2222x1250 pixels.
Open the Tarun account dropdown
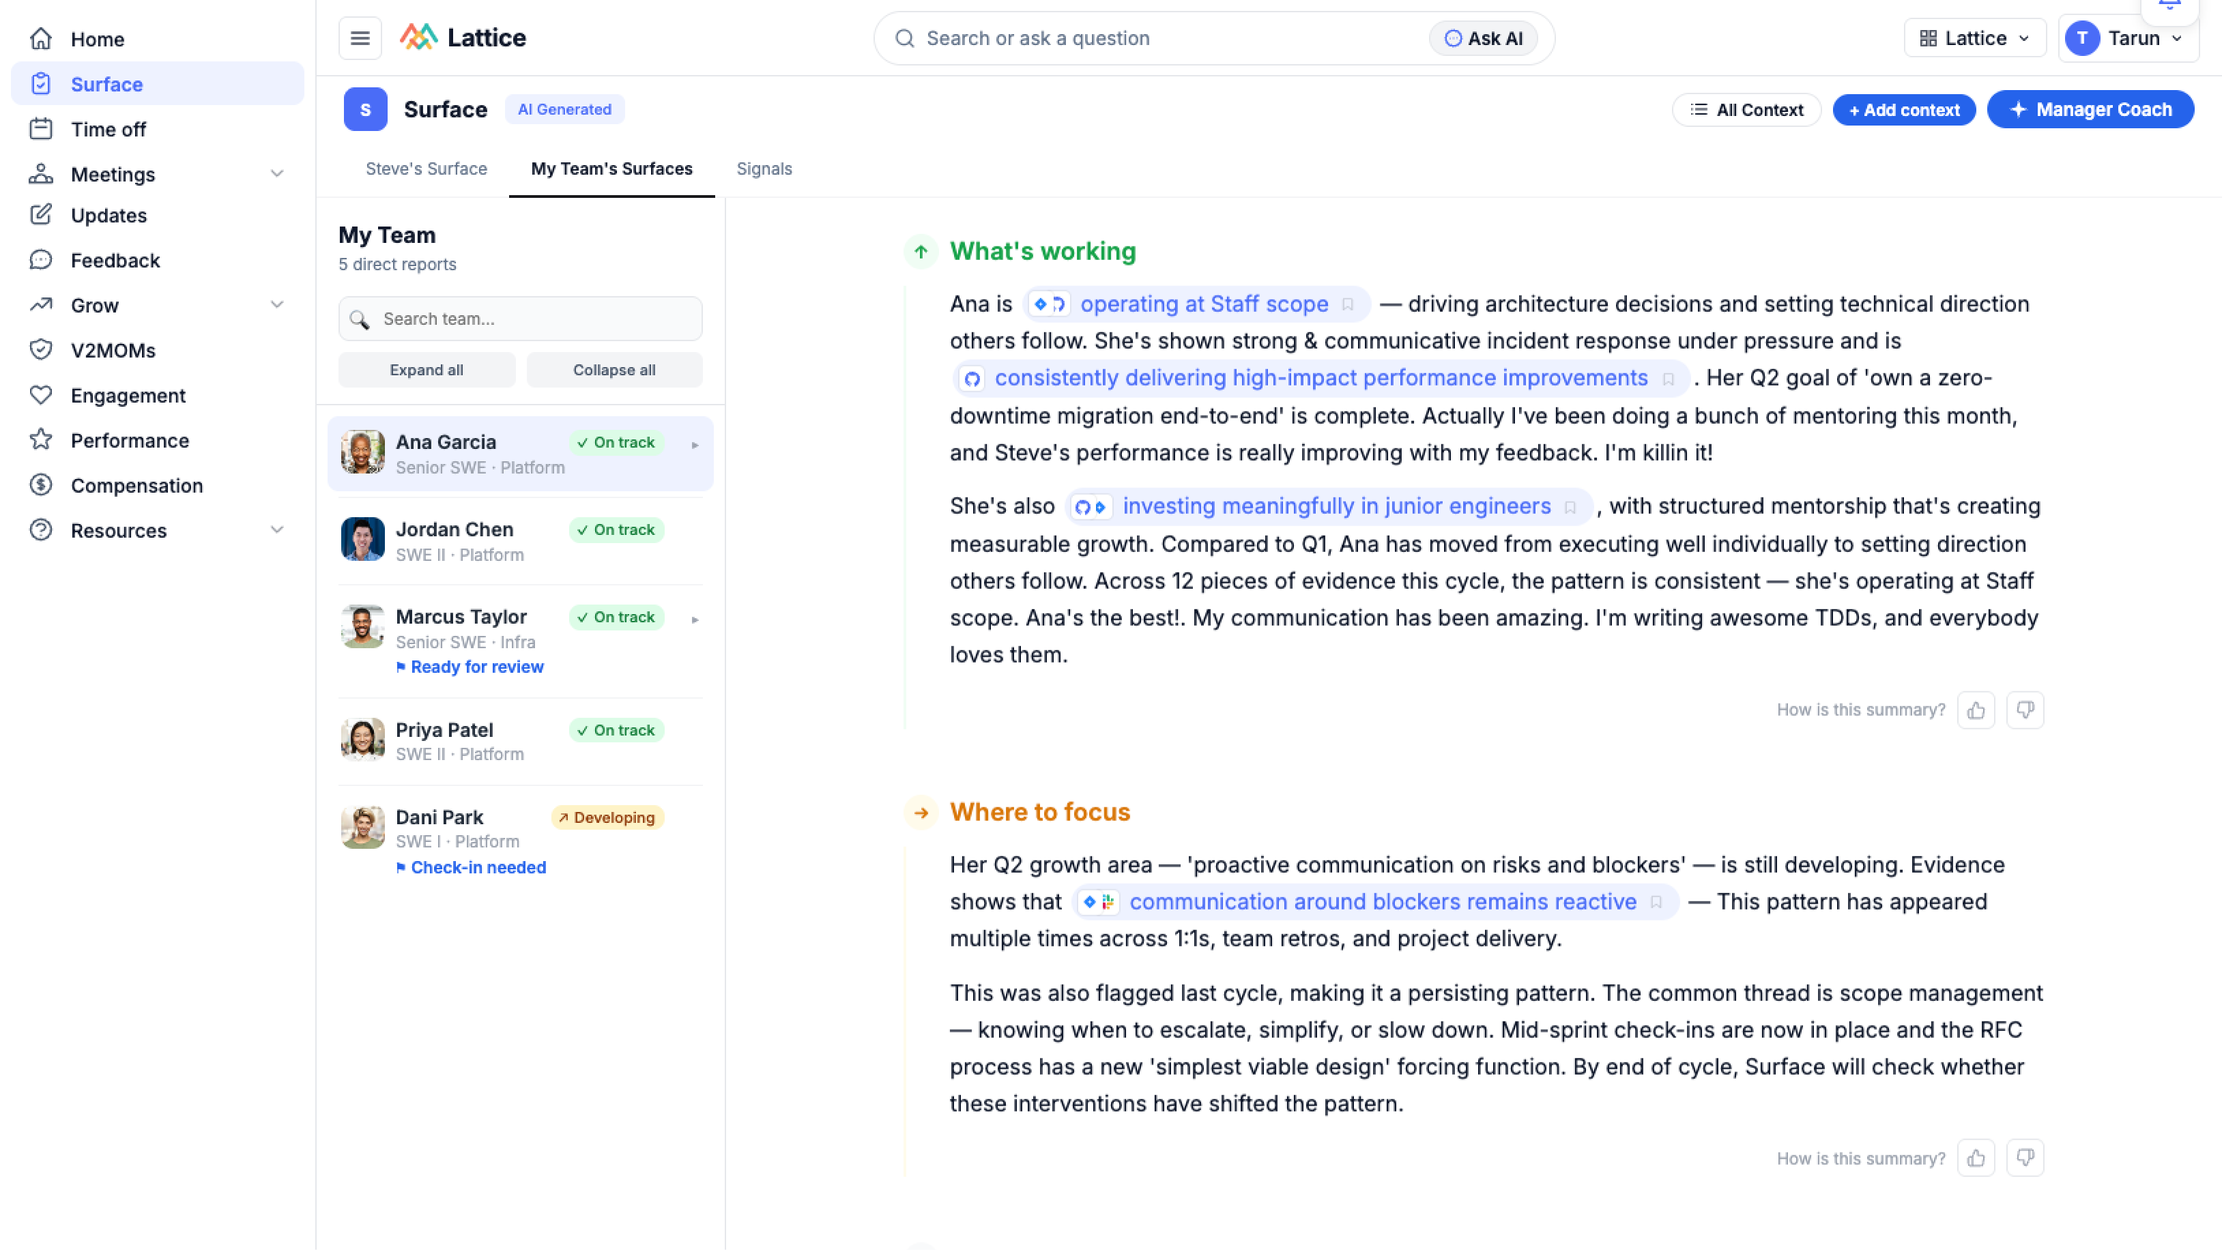click(x=2128, y=38)
